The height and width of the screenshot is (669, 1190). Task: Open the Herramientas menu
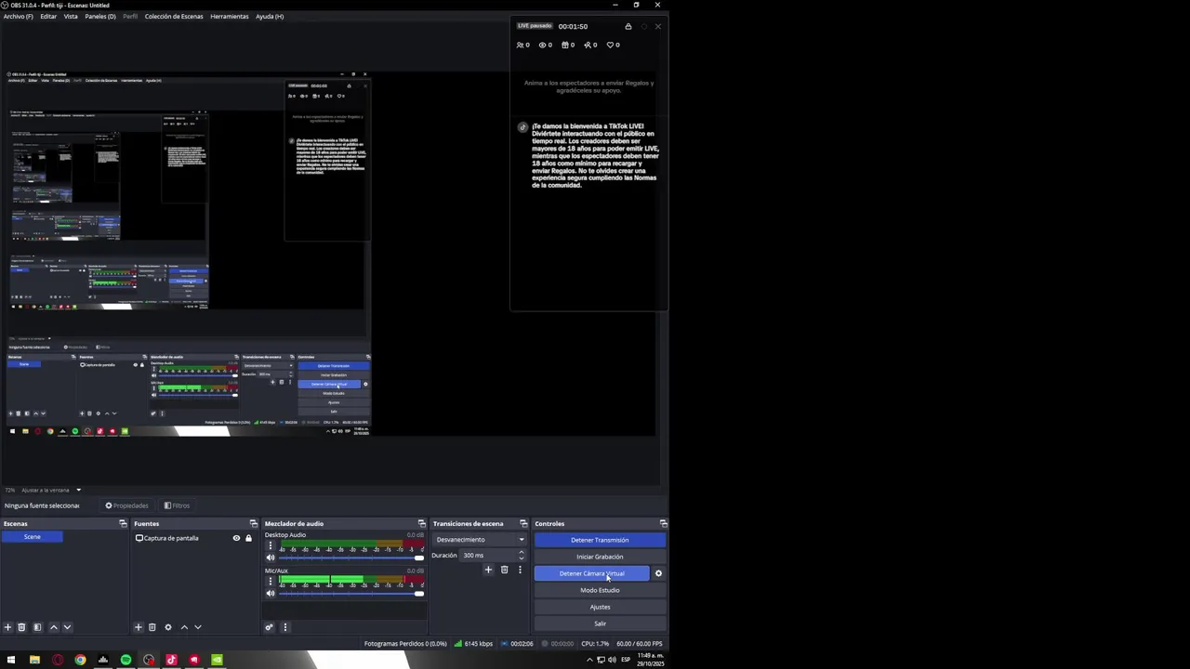(230, 16)
